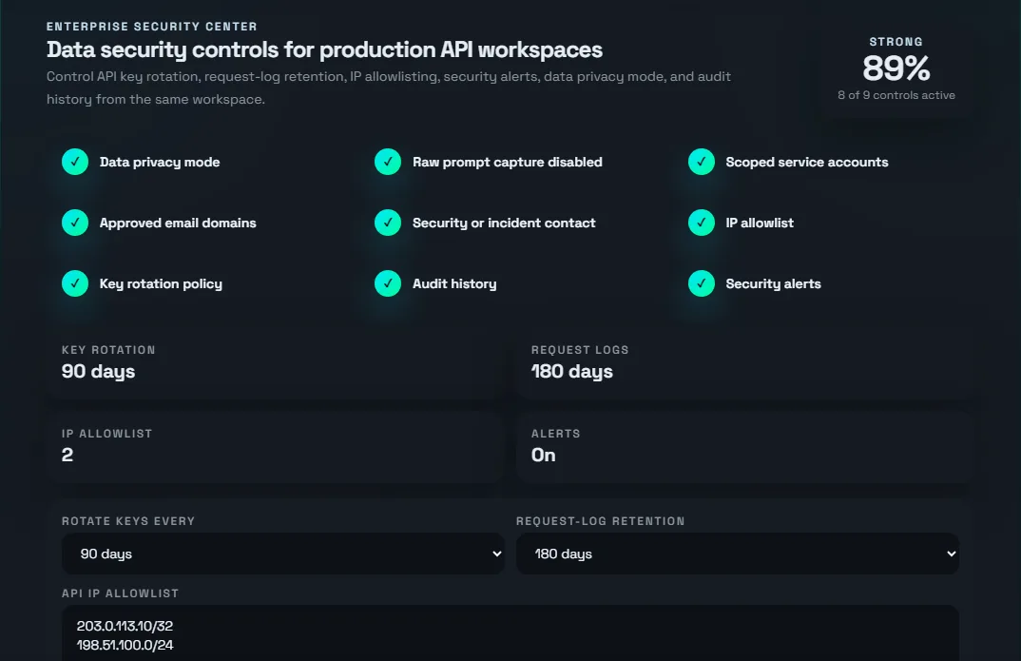This screenshot has height=661, width=1021.
Task: Select the Alerts On stat card
Action: pyautogui.click(x=745, y=447)
